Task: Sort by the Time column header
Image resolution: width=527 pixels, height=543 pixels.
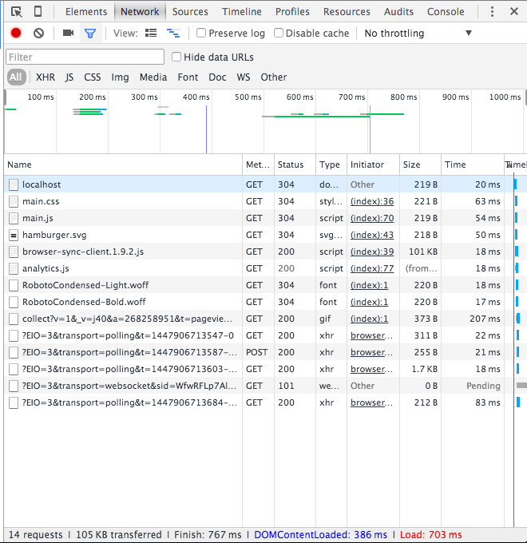Action: coord(472,164)
